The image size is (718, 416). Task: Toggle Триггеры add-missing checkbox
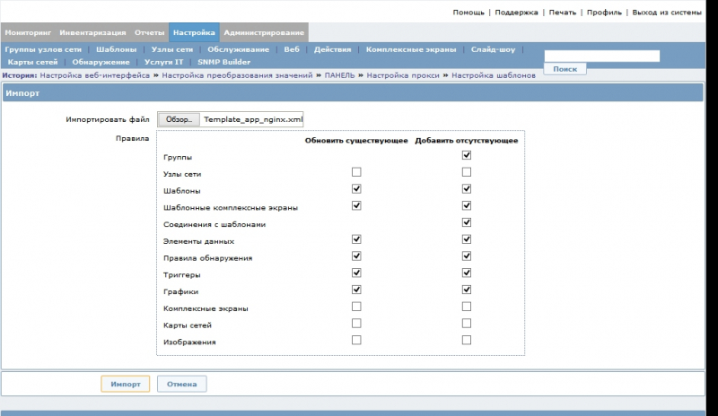467,273
